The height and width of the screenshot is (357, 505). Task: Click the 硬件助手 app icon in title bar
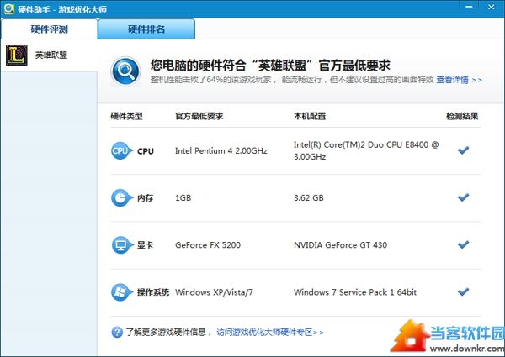tap(8, 8)
